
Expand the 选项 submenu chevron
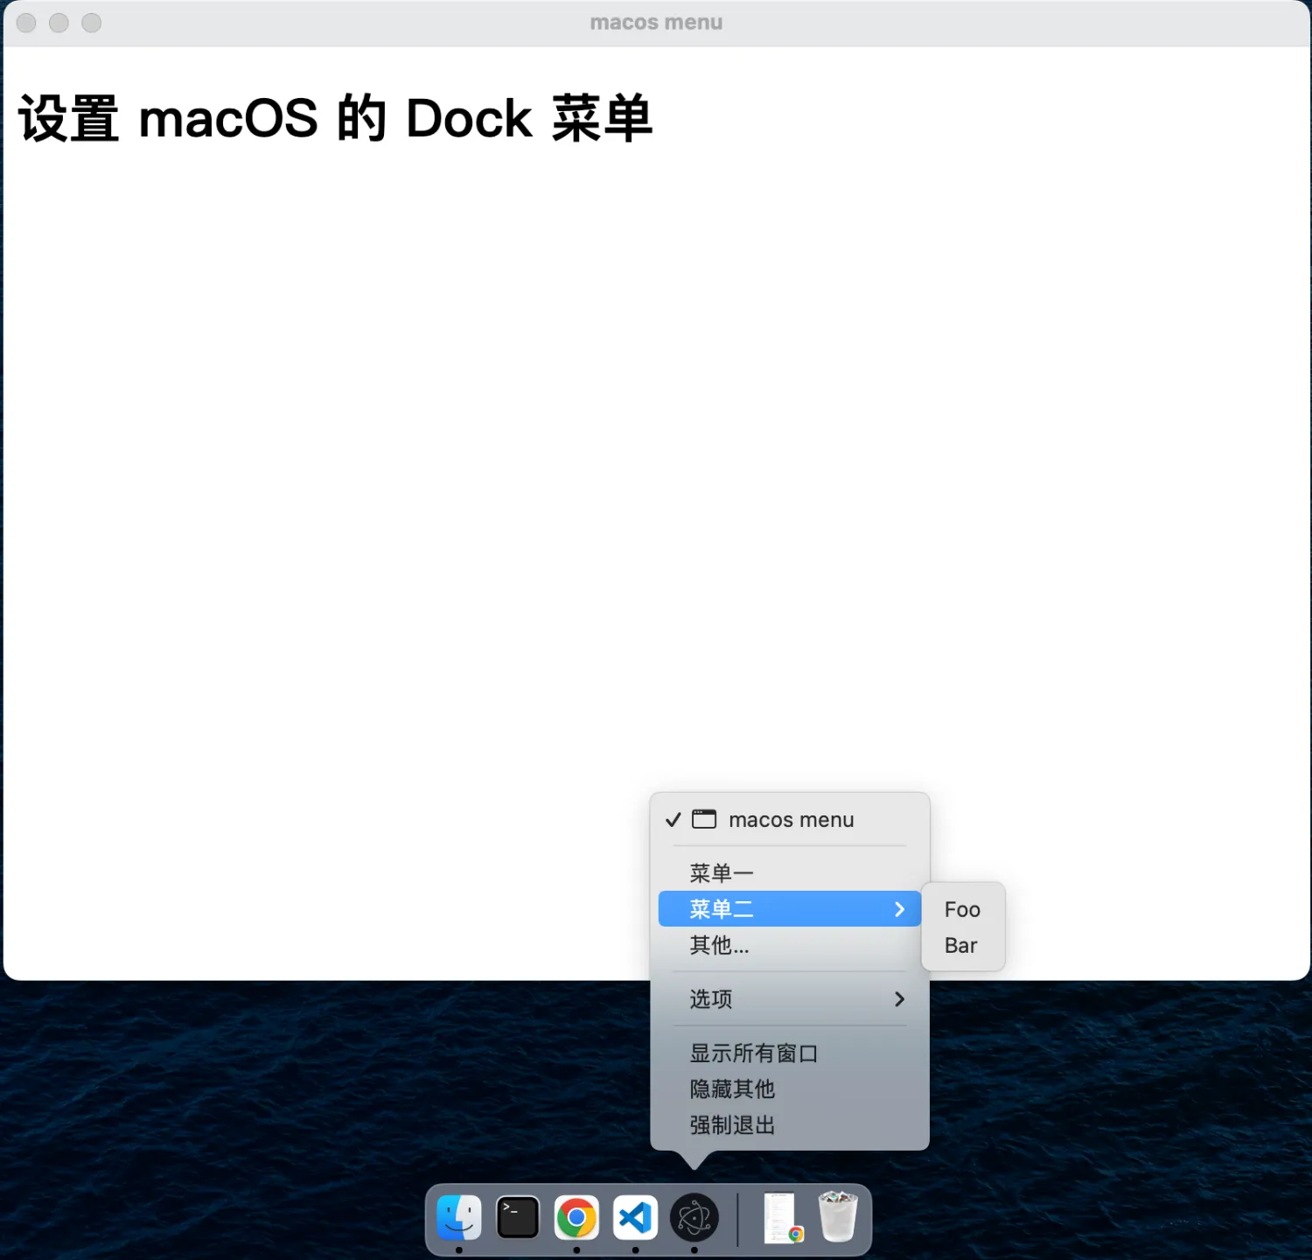click(899, 999)
